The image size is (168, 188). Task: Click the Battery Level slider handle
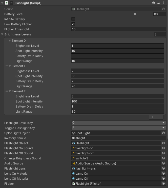pyautogui.click(x=135, y=14)
